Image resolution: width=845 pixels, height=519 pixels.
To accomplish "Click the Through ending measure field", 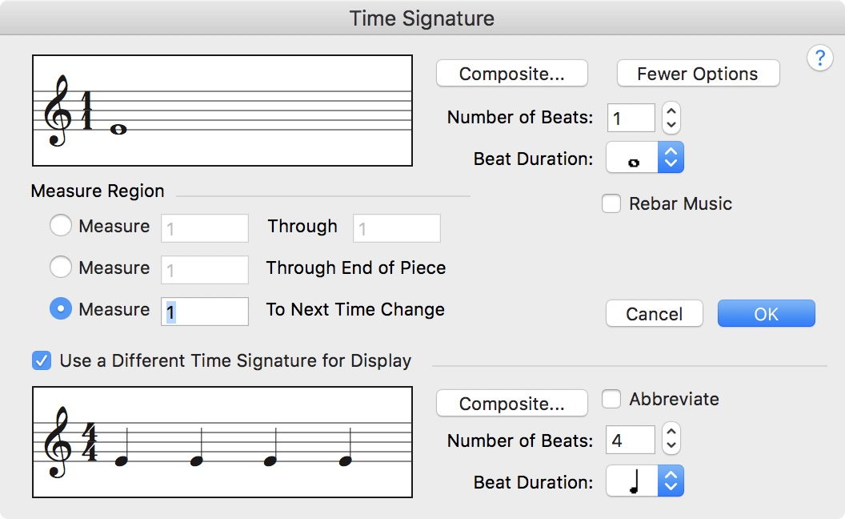I will [397, 228].
